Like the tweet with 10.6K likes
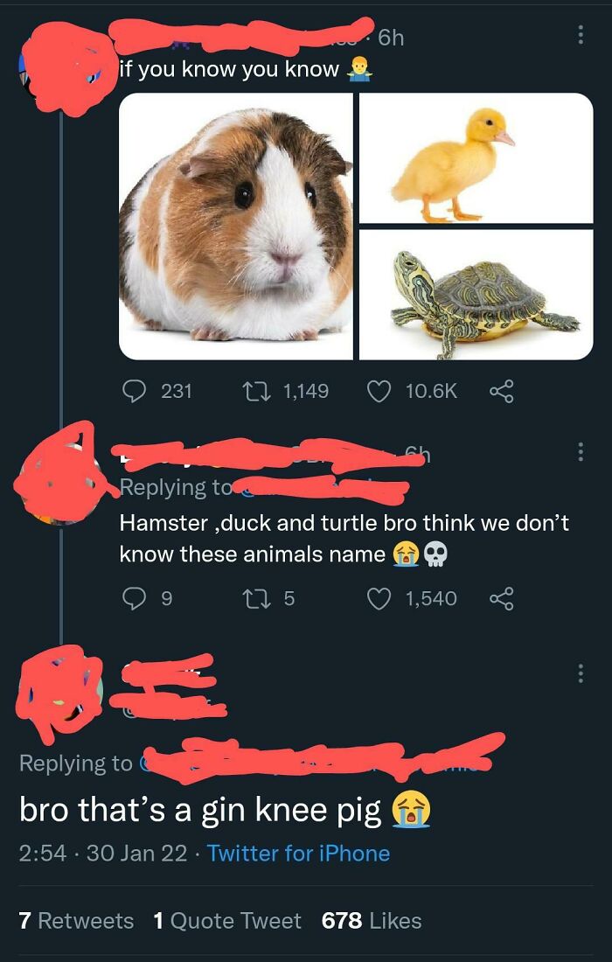This screenshot has height=962, width=612. pyautogui.click(x=378, y=390)
